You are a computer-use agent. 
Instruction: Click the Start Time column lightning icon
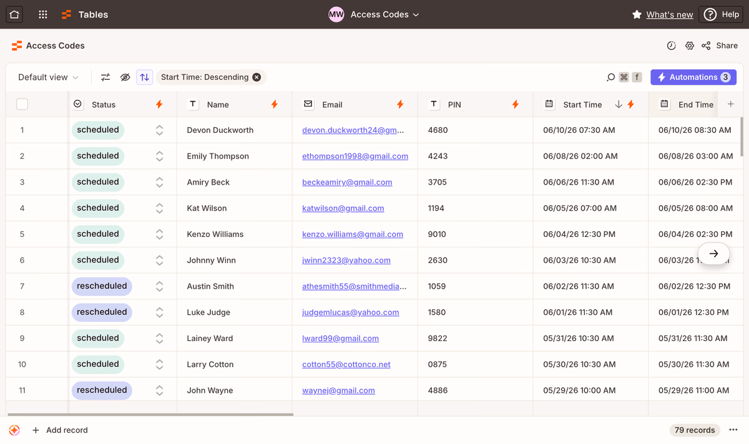pyautogui.click(x=631, y=105)
